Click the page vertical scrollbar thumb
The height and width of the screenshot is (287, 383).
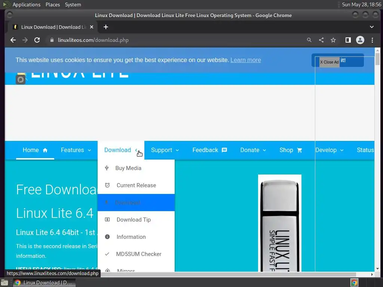pos(377,59)
